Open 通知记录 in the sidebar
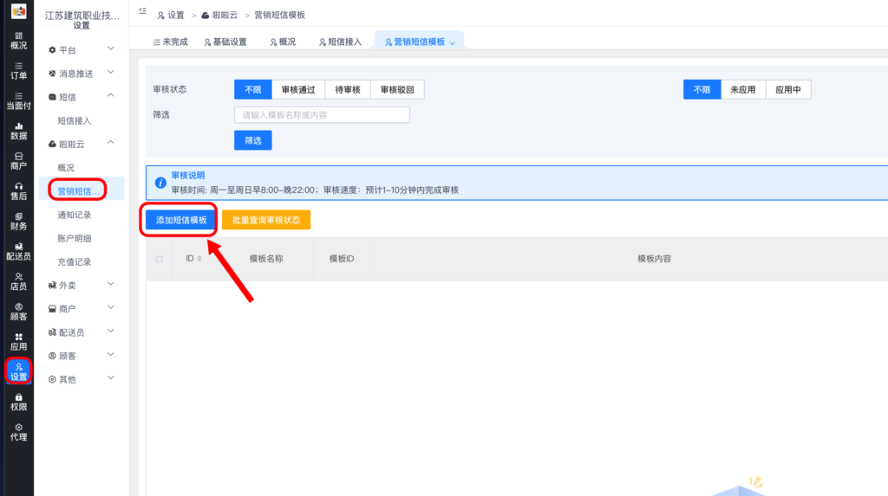 [x=75, y=215]
